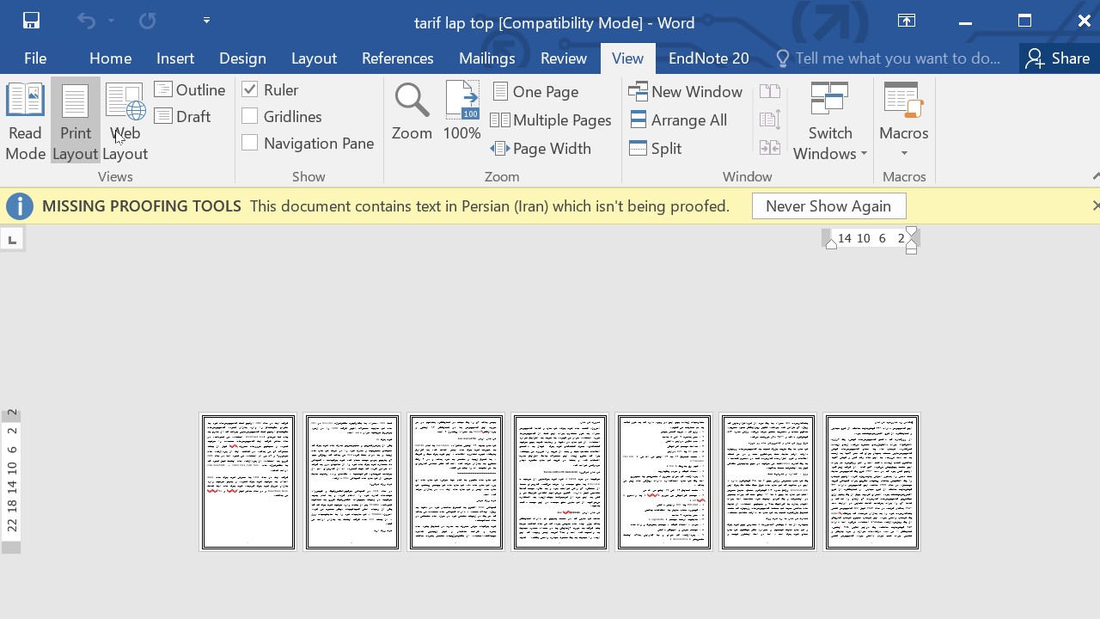The image size is (1100, 619).
Task: Switch to Web Layout view
Action: (125, 121)
